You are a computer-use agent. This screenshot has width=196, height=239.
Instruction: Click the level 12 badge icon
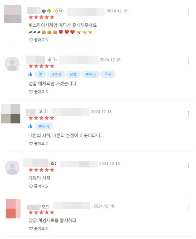(x=43, y=112)
